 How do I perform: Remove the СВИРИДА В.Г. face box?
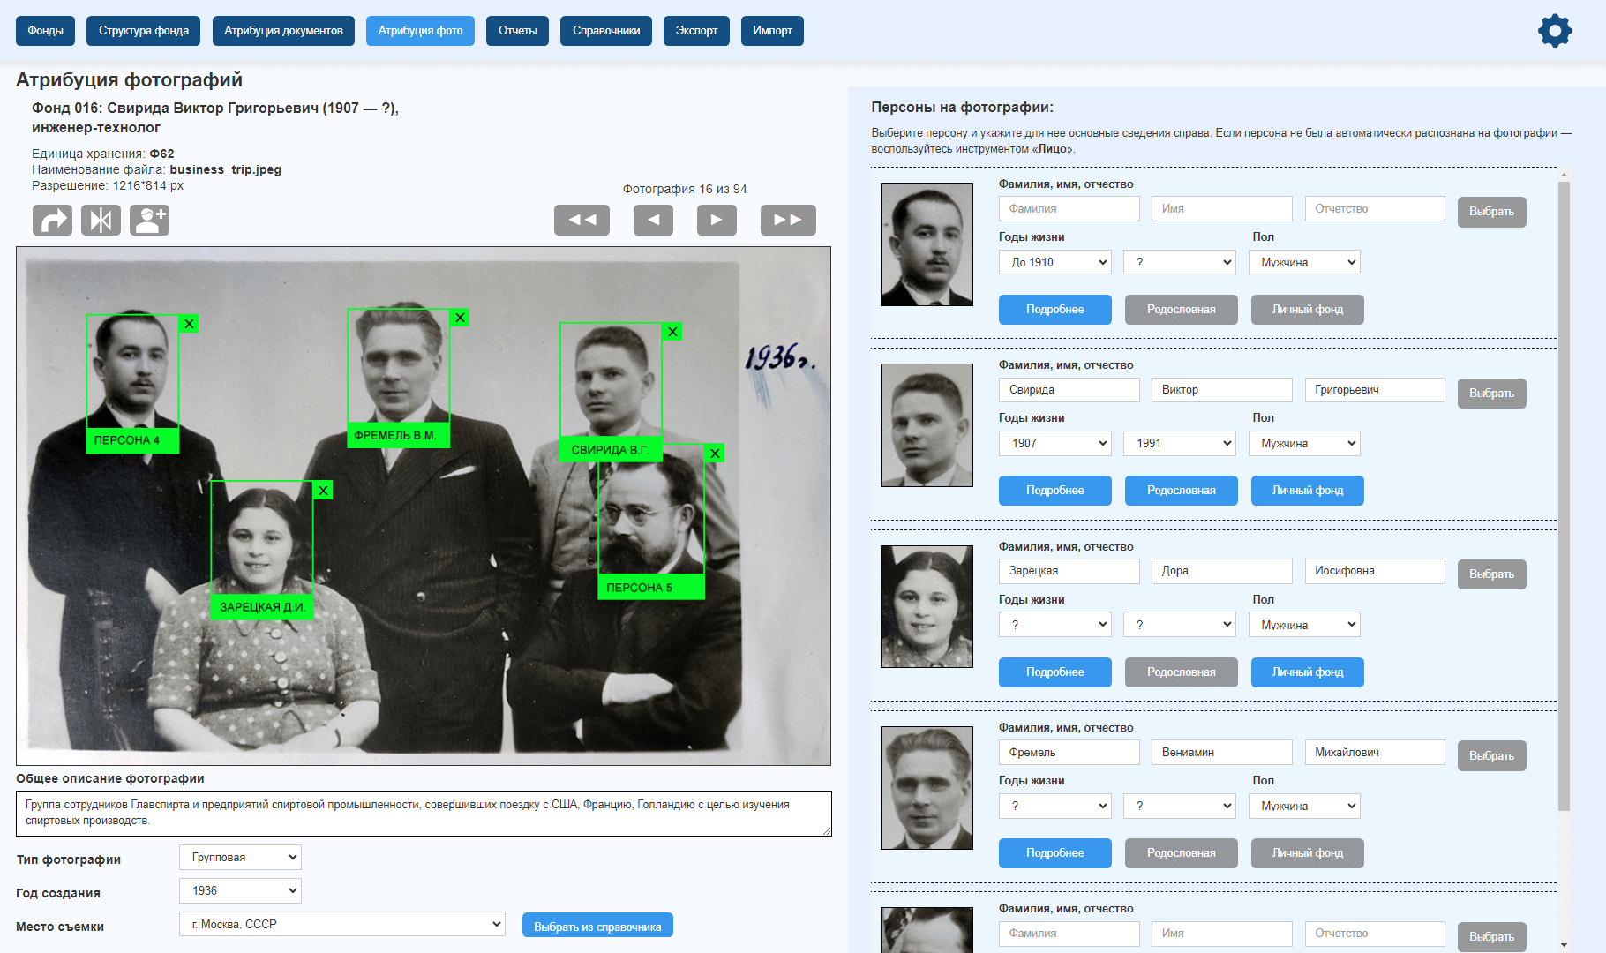(672, 332)
